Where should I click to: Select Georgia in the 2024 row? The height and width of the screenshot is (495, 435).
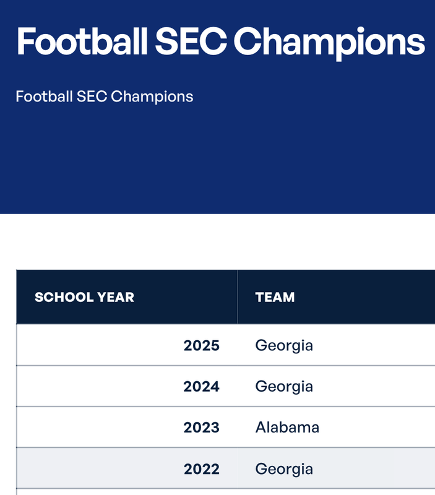click(284, 387)
